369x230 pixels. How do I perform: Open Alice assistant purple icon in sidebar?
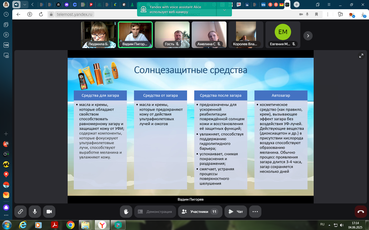pyautogui.click(x=6, y=207)
